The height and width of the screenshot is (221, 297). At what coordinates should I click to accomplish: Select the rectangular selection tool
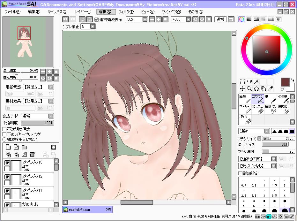[242, 82]
